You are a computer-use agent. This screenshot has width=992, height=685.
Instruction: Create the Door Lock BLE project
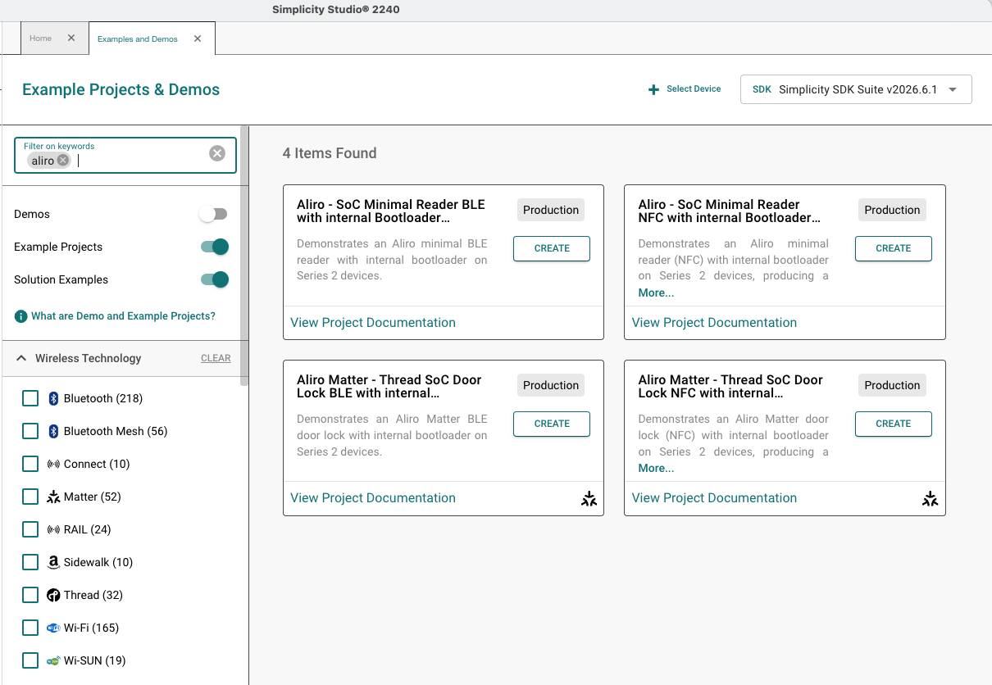point(552,424)
